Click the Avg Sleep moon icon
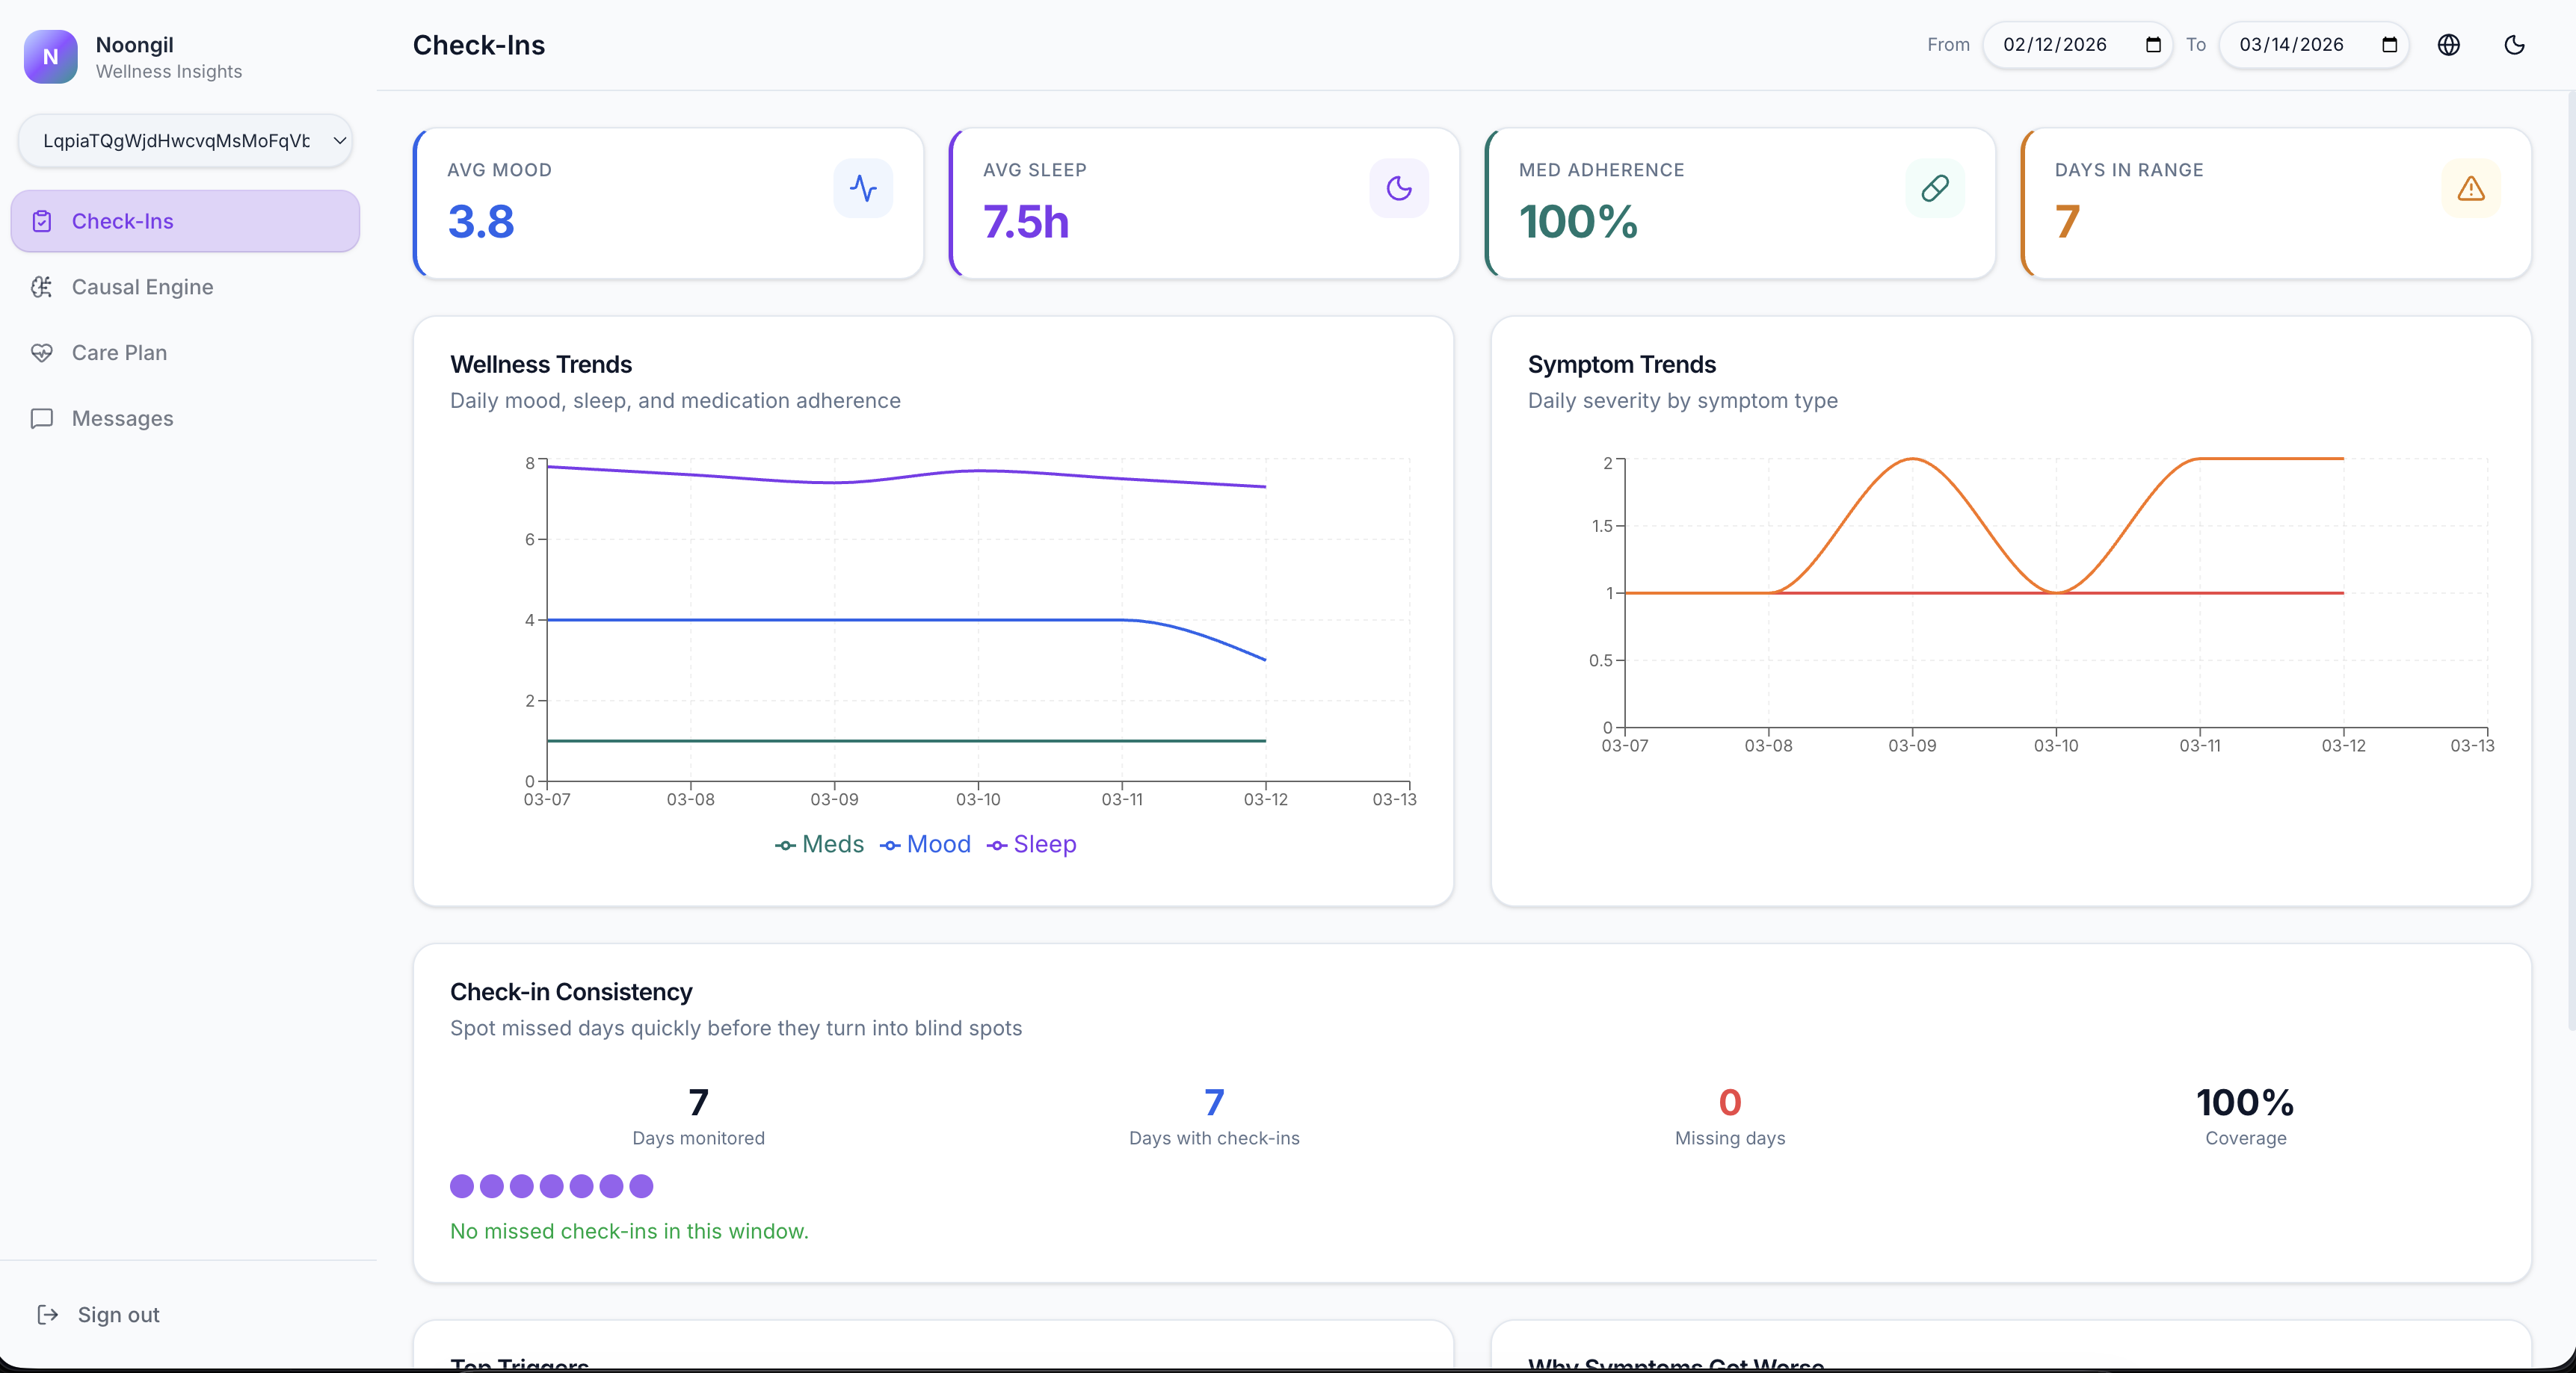 pos(1398,187)
